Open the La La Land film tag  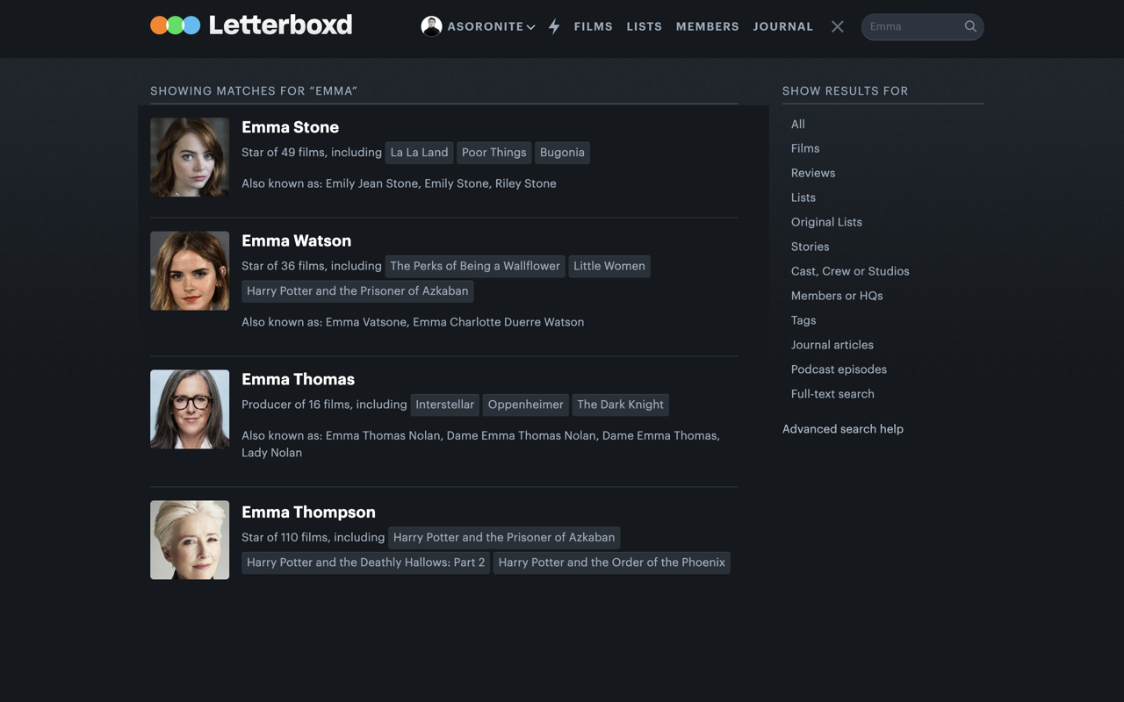coord(420,153)
